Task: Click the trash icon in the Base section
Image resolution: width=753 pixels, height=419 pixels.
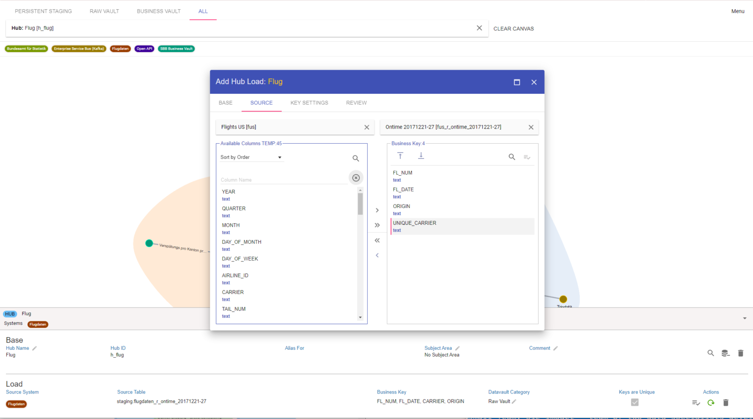Action: 740,353
